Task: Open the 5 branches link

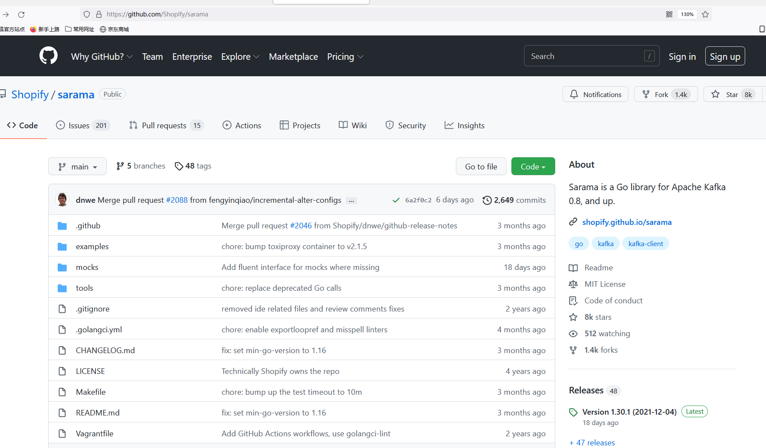Action: [x=141, y=166]
